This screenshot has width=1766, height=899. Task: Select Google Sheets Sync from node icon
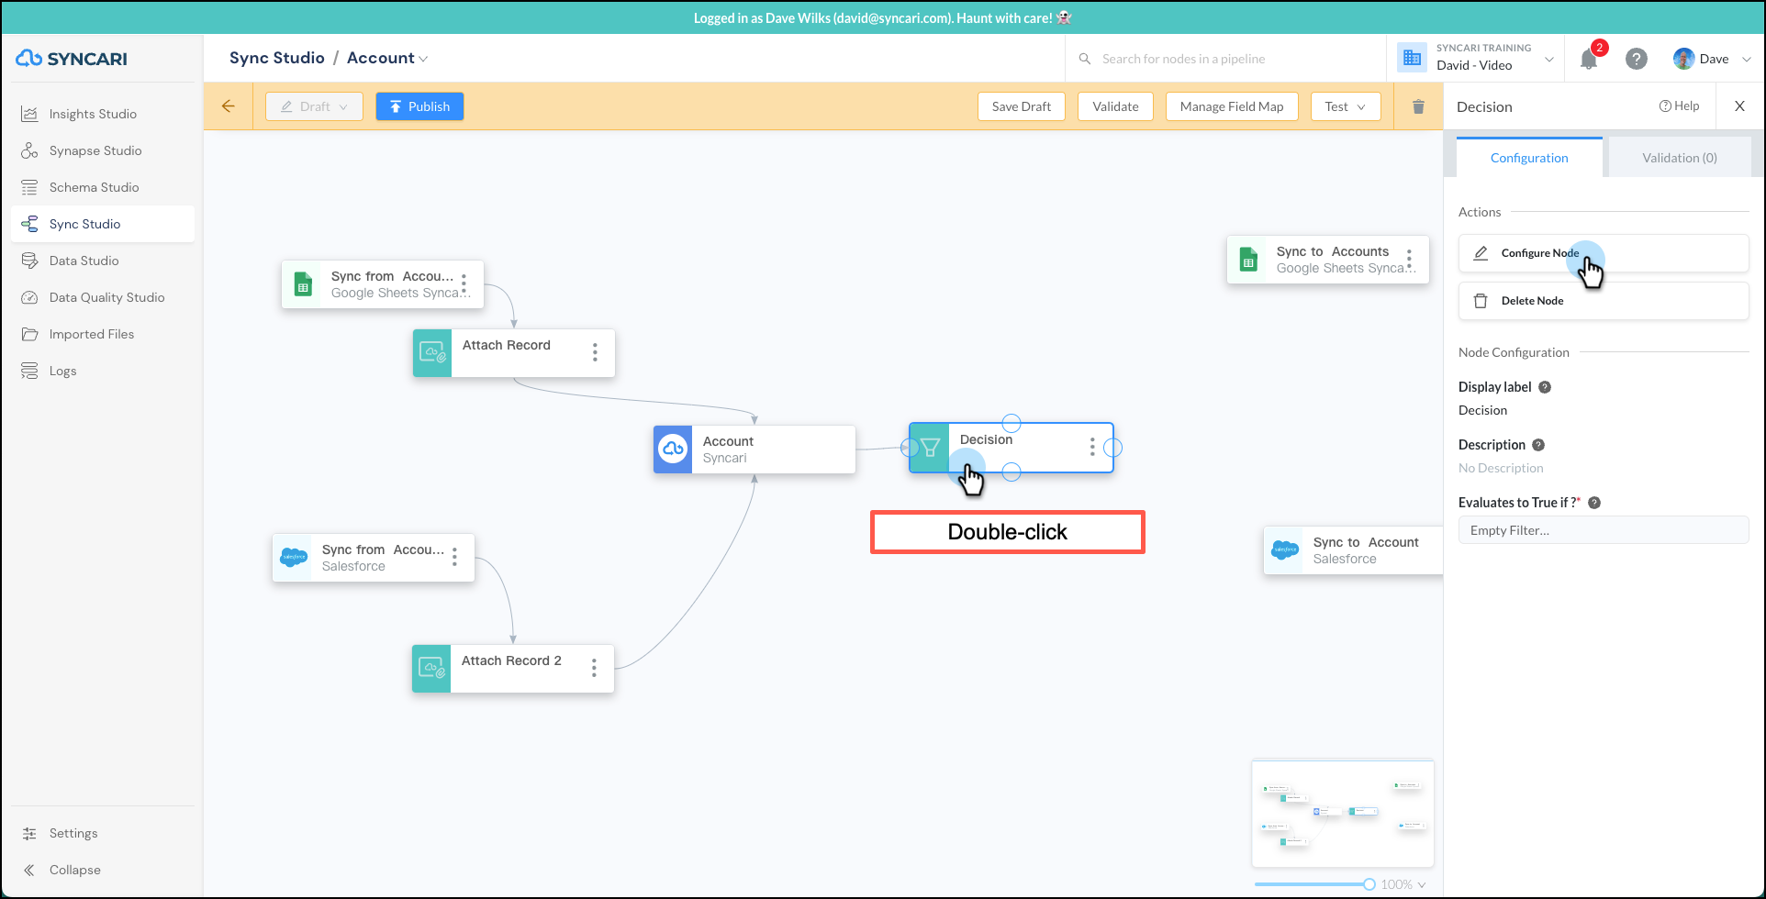[303, 284]
